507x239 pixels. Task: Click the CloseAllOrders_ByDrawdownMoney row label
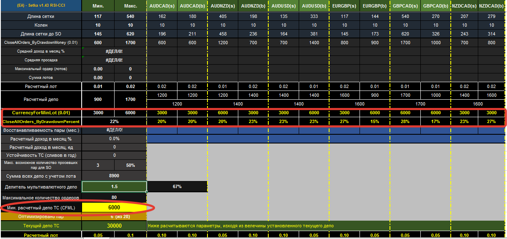pyautogui.click(x=41, y=43)
